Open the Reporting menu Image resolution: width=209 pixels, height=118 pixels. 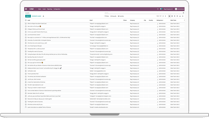pyautogui.click(x=50, y=9)
